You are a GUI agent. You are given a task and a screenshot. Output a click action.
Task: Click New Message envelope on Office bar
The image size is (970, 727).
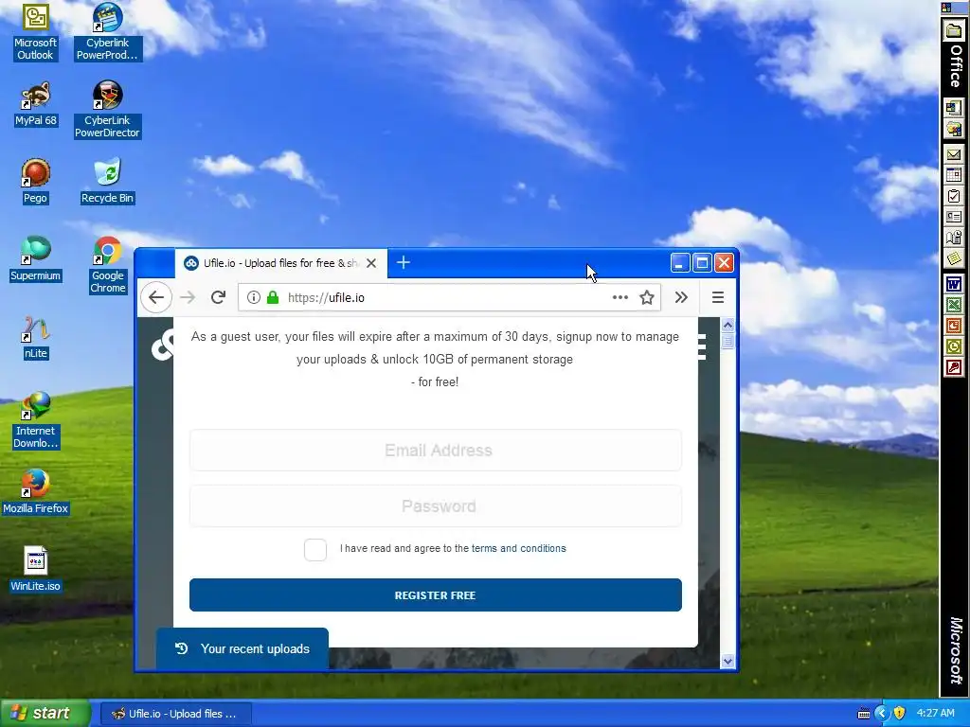953,154
